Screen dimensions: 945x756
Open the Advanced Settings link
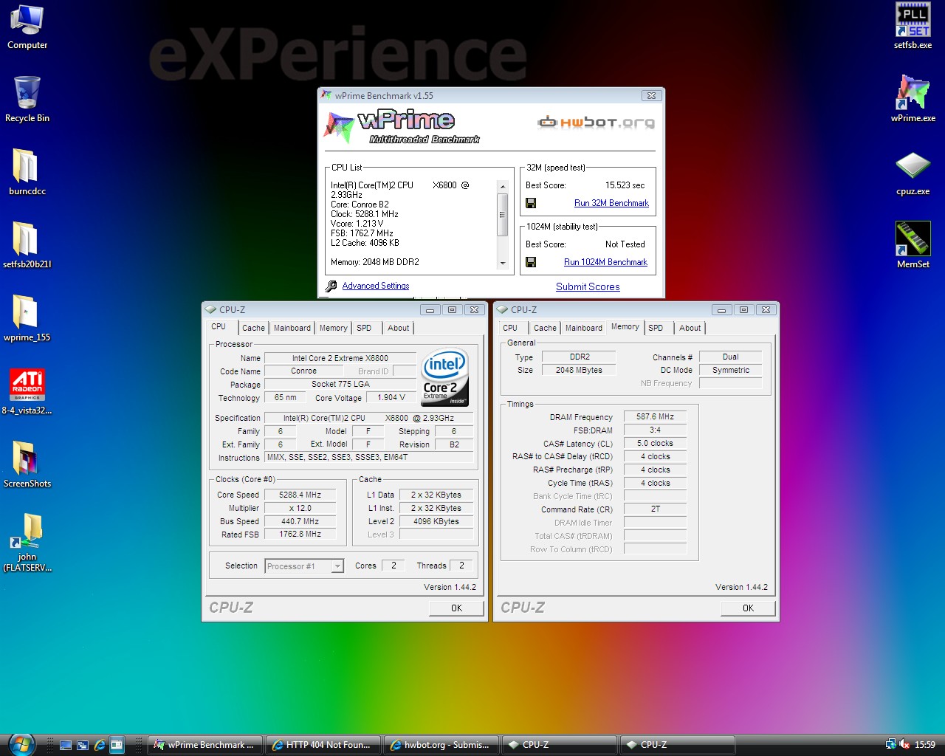pyautogui.click(x=375, y=286)
